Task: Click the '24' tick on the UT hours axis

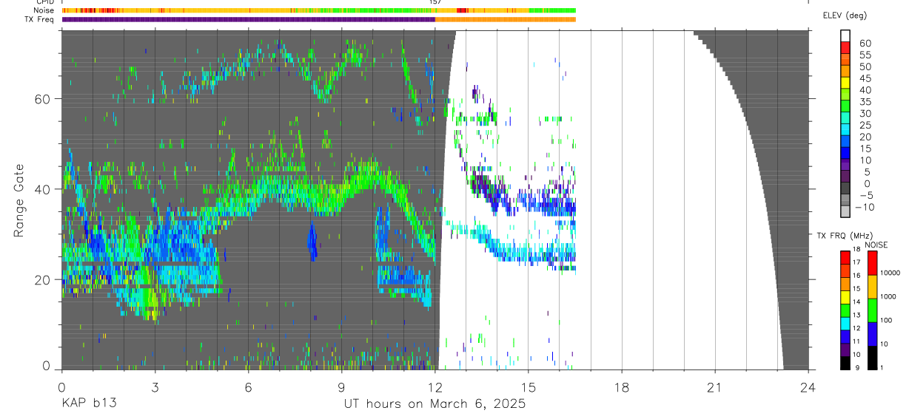Action: [808, 386]
